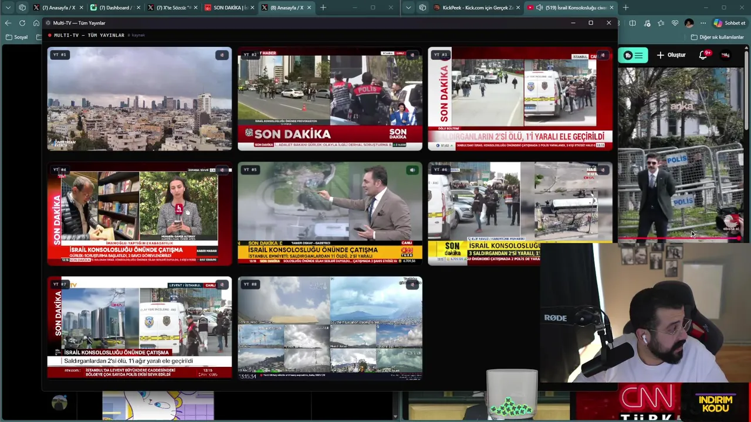The image size is (751, 422).
Task: Open the browser 'Settings and more' ellipsis menu
Action: (x=703, y=23)
